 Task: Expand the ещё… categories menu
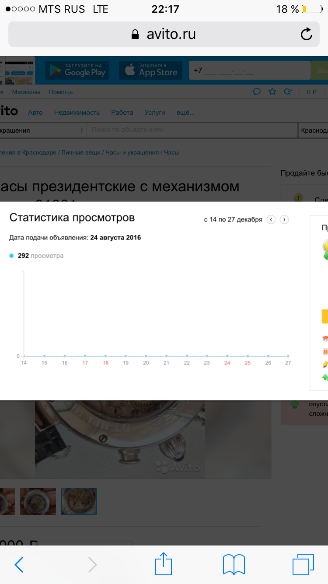[186, 113]
